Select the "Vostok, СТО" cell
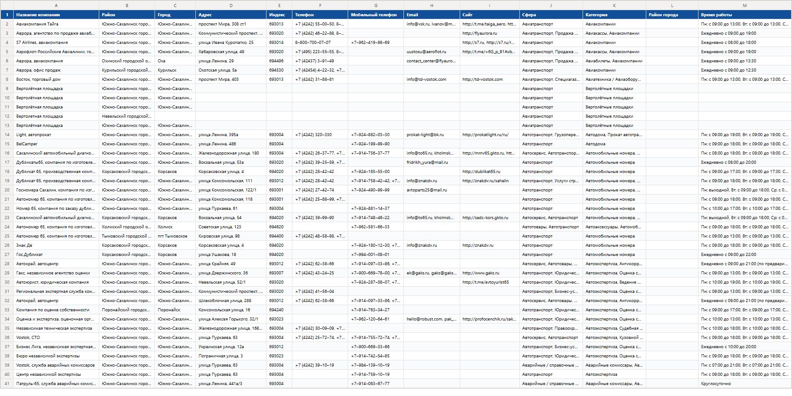The image size is (792, 396). coord(56,338)
